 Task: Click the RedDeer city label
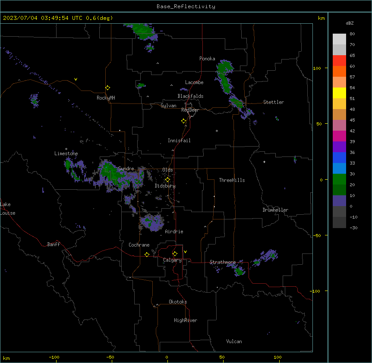(x=190, y=110)
